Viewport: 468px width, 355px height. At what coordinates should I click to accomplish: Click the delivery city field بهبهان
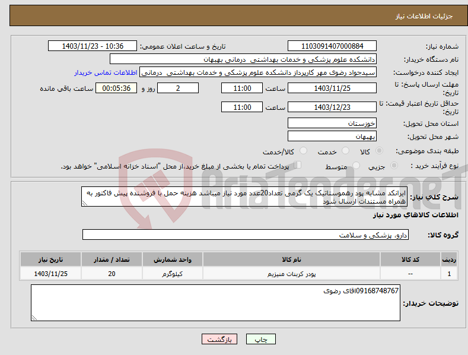[x=332, y=137]
